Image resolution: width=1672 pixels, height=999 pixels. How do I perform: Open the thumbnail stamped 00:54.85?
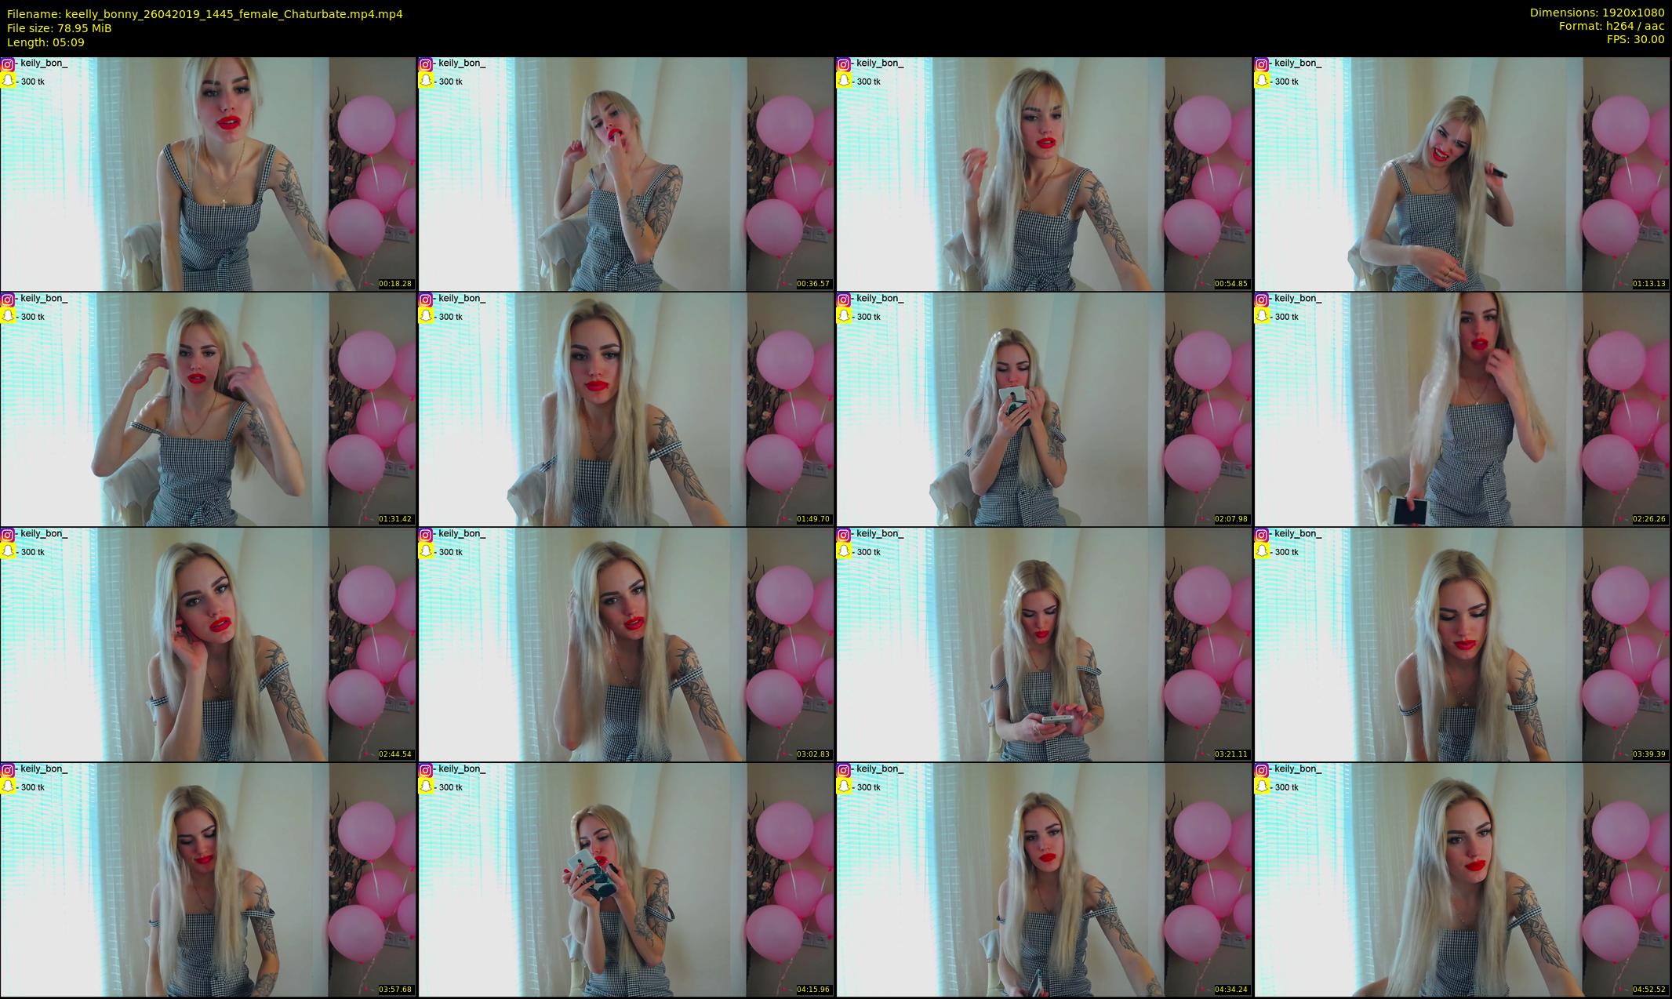click(1044, 174)
